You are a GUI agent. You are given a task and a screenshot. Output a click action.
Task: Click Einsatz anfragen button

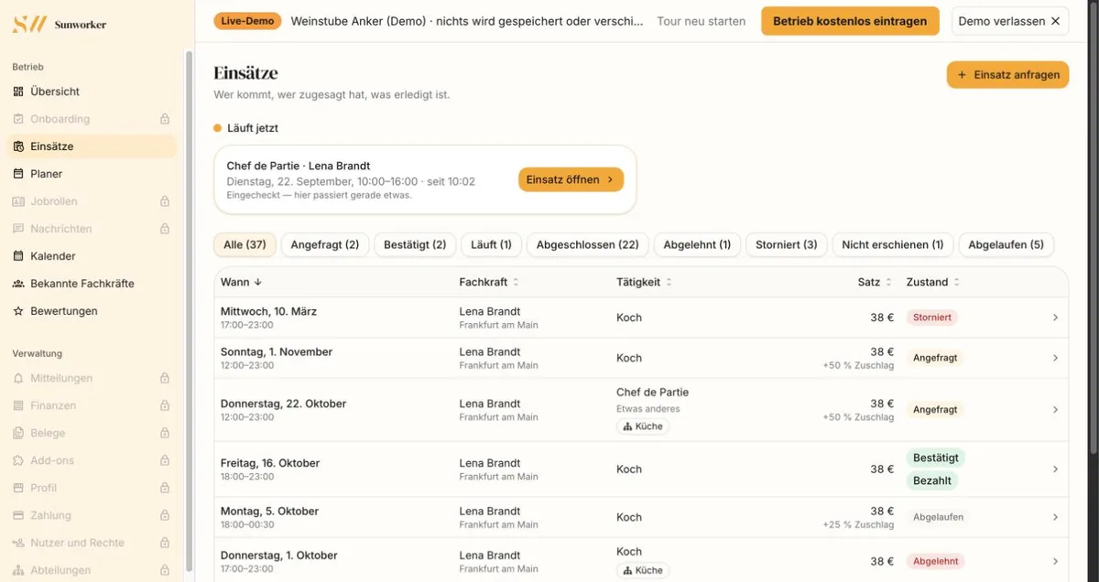pos(1008,75)
